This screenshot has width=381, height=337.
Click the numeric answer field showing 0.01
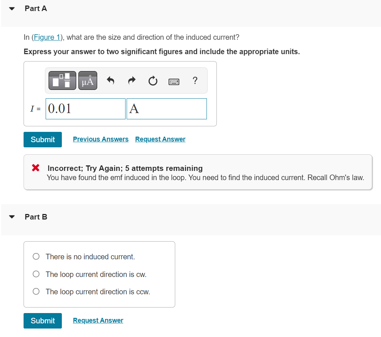point(85,109)
